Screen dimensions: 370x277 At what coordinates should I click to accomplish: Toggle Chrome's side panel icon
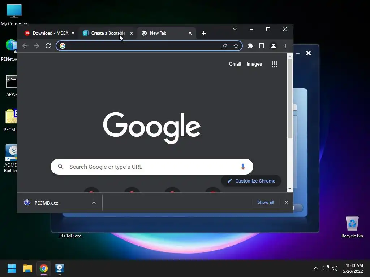262,46
